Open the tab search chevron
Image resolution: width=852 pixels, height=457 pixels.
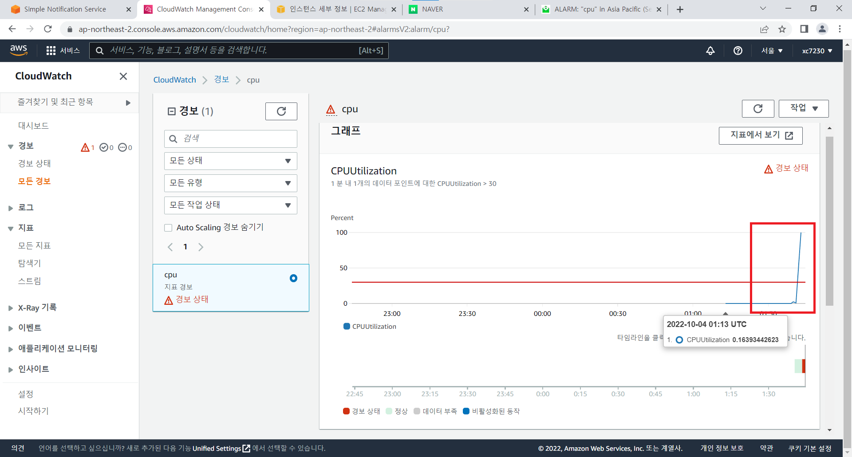click(763, 8)
